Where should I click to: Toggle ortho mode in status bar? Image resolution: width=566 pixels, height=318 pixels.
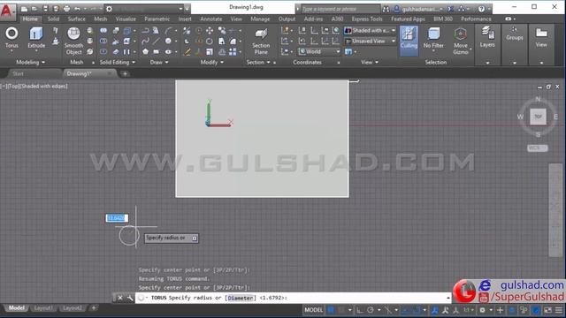click(360, 310)
